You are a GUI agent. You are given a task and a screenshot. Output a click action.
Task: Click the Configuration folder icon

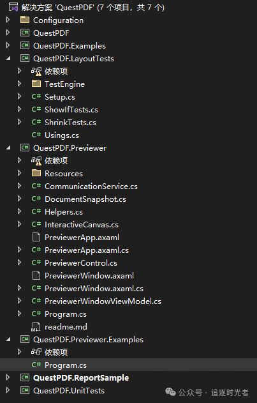[x=25, y=20]
